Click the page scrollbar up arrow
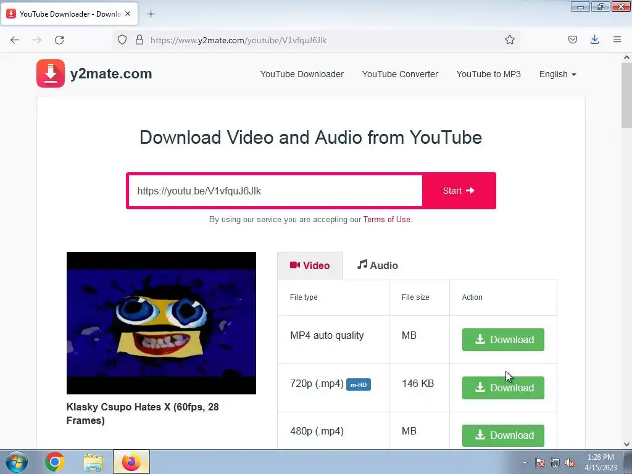 coord(626,57)
